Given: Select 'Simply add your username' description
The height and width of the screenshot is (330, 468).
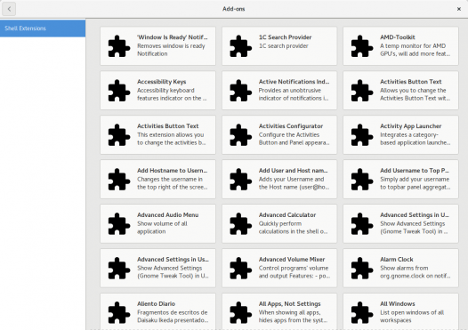Looking at the screenshot, I should click(416, 183).
